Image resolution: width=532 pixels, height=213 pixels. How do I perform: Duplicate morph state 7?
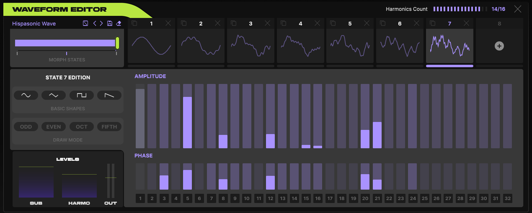pyautogui.click(x=433, y=23)
